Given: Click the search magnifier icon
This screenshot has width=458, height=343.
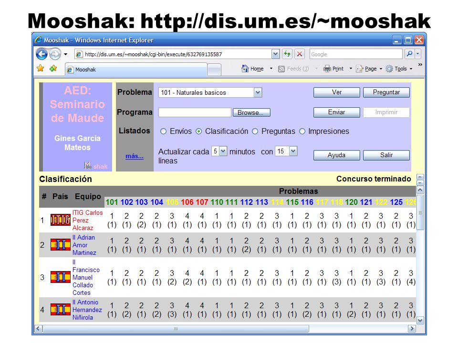Looking at the screenshot, I should point(409,54).
